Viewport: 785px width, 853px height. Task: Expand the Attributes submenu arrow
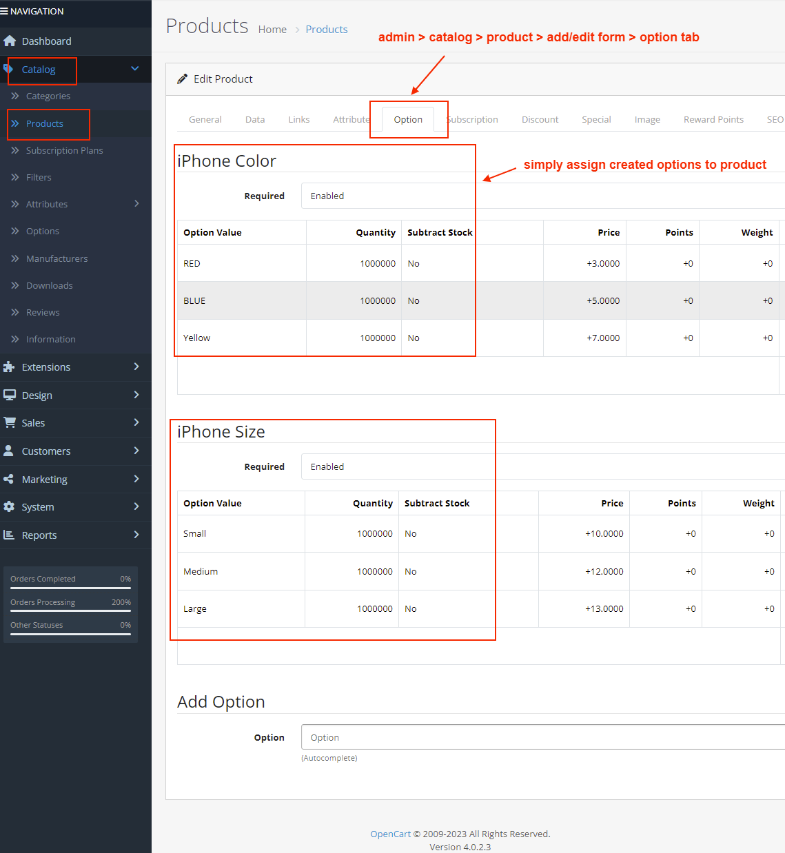coord(136,204)
